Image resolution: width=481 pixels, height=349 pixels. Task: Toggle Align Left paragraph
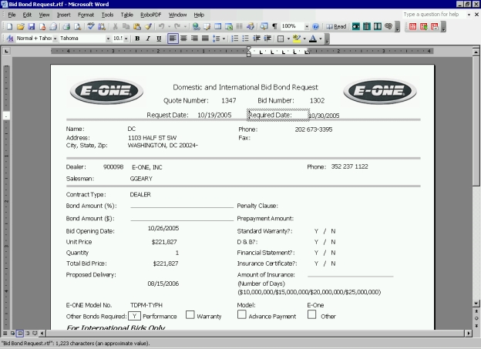coord(173,39)
